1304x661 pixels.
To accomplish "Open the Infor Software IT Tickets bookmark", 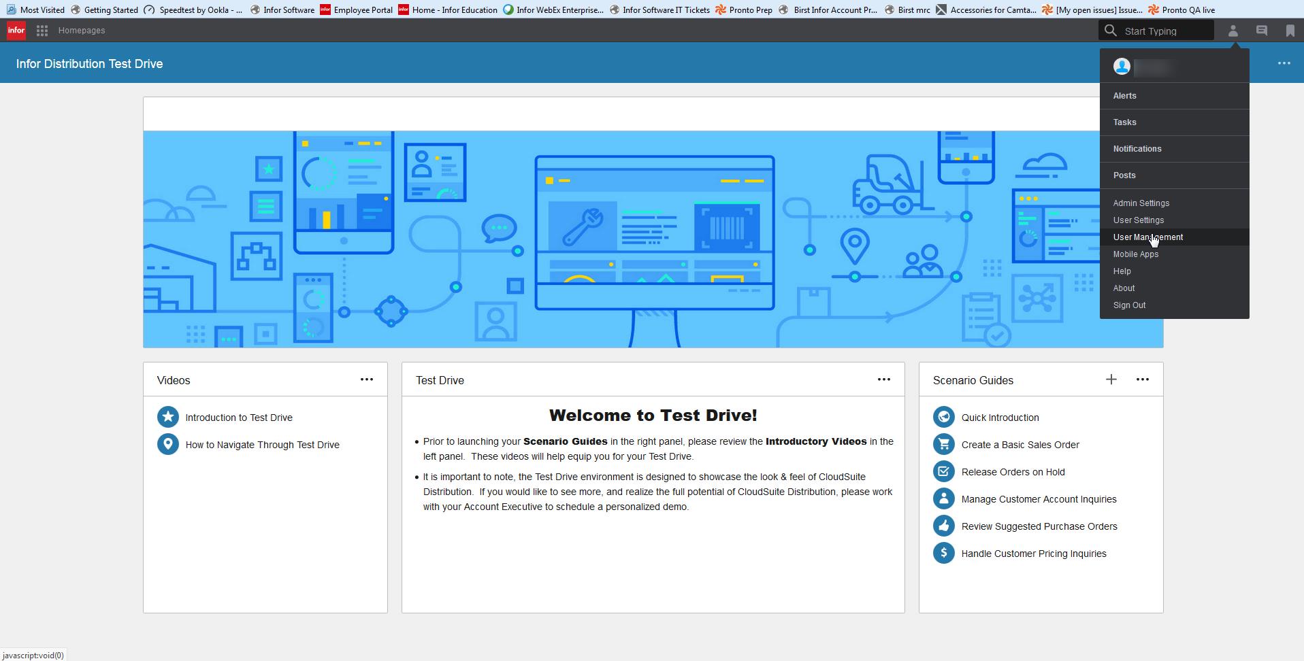I will coord(659,10).
